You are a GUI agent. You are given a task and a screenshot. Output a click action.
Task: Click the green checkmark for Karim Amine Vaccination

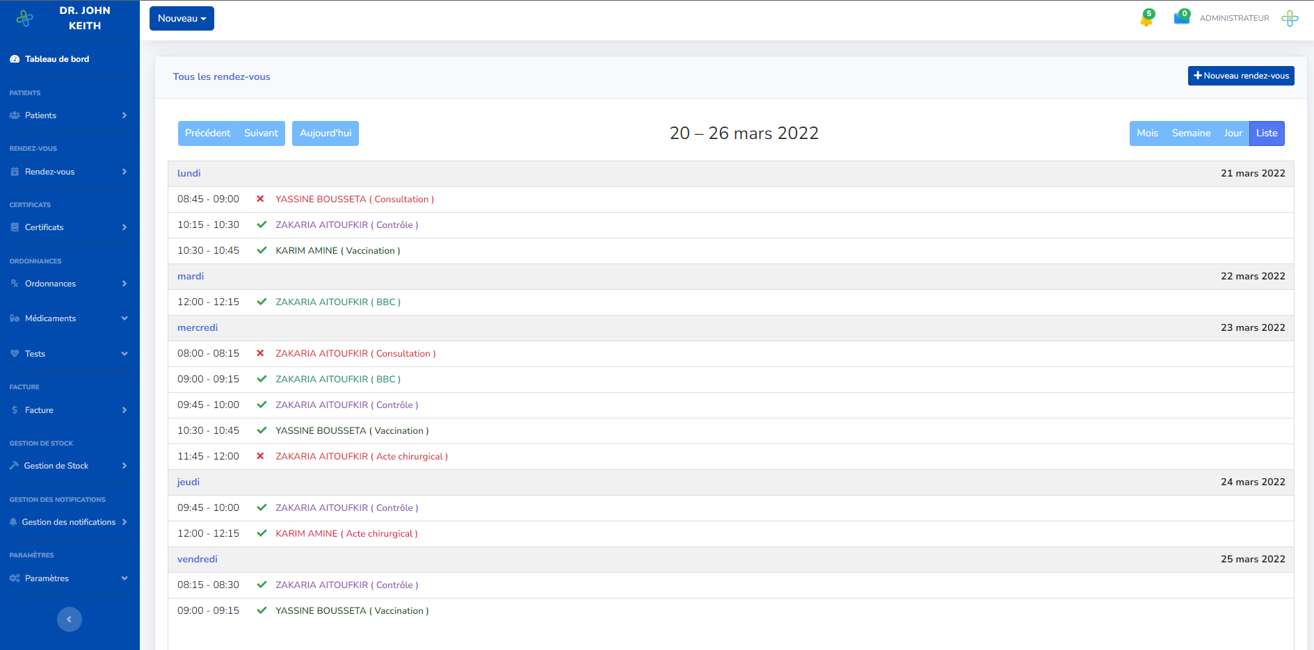coord(262,250)
